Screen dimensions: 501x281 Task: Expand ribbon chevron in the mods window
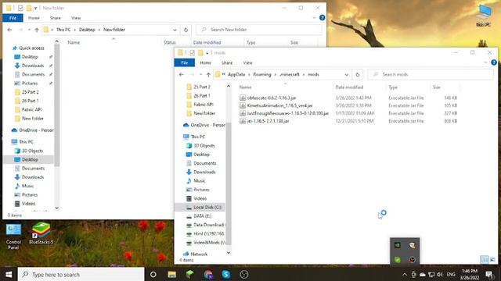[x=485, y=62]
